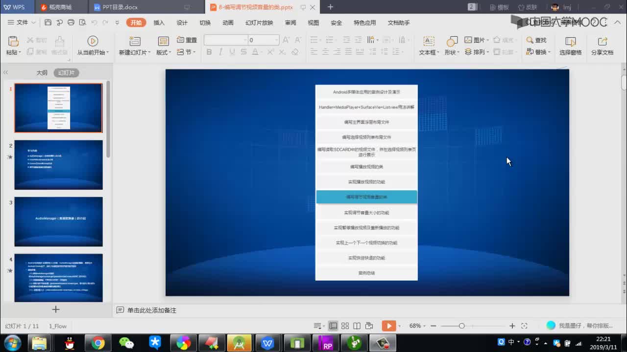
Task: Switch to the Slide Show (幻灯片放映) tab
Action: click(x=259, y=22)
